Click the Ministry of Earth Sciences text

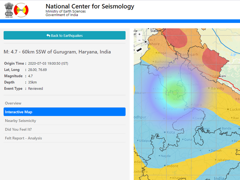pyautogui.click(x=65, y=11)
